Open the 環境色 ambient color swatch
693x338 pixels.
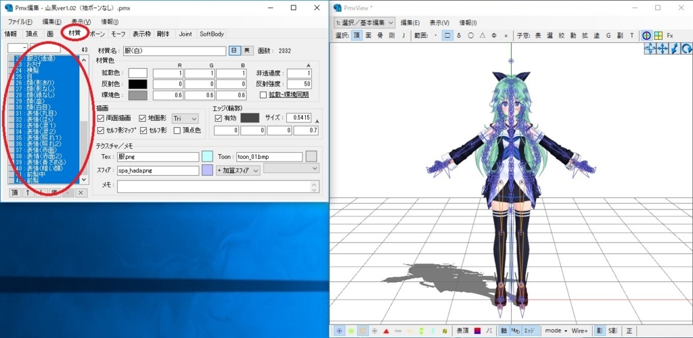tap(137, 95)
